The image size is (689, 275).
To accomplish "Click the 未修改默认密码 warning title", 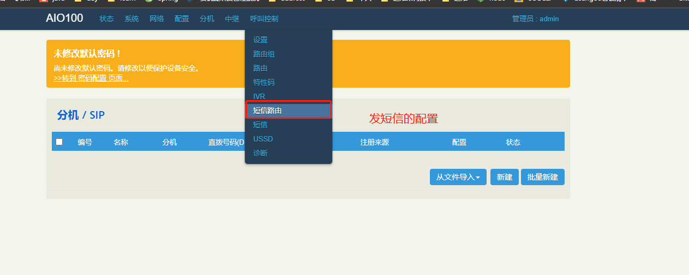I will point(87,53).
